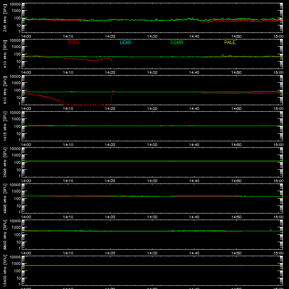Click the 15:00 time label under 8800 MHz plot

coord(278,253)
